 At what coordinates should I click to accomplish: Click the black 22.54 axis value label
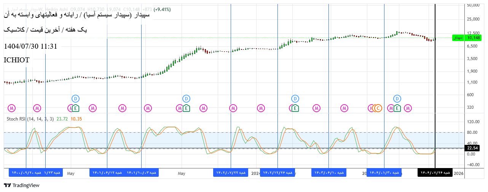click(473, 148)
